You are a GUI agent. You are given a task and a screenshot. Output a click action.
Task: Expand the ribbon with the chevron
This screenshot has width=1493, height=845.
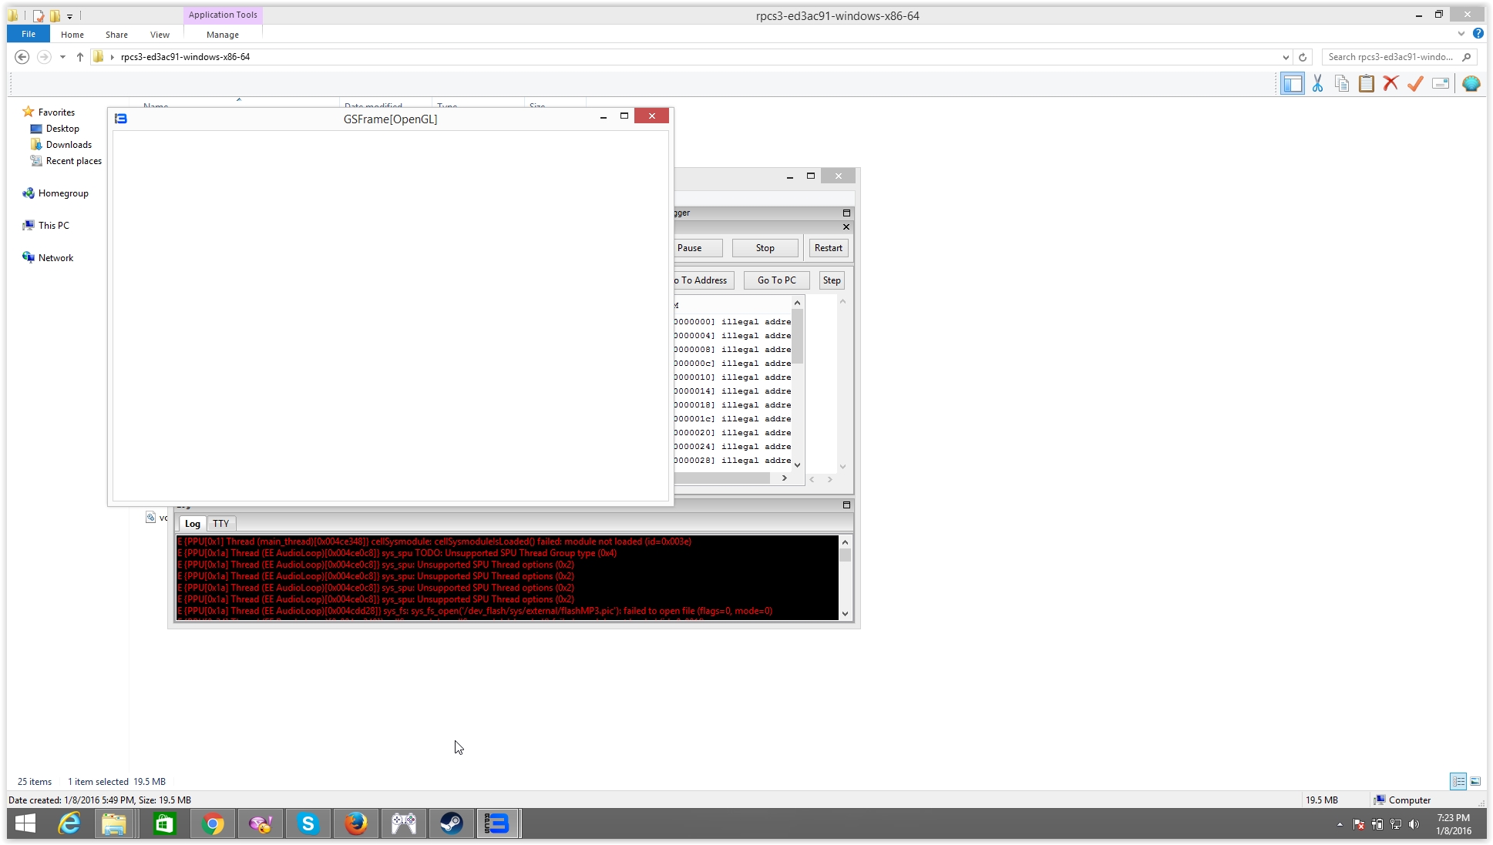[x=1461, y=34]
